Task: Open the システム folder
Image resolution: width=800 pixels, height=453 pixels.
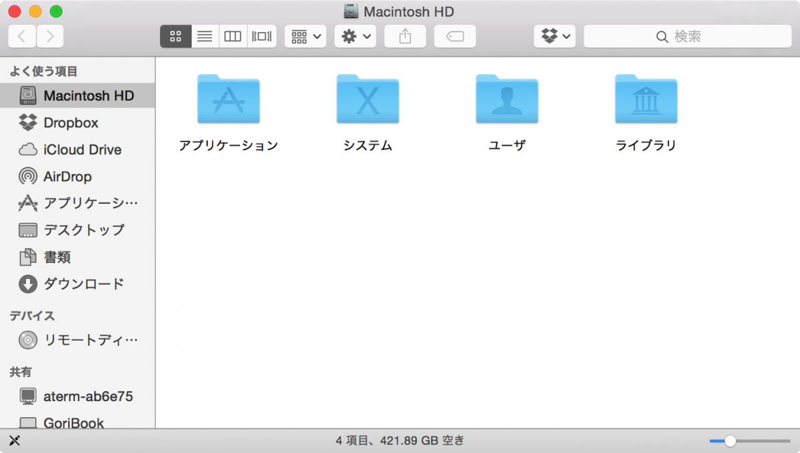Action: (367, 100)
